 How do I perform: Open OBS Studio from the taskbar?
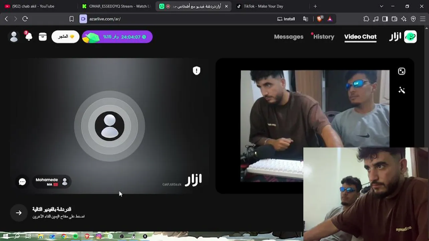tap(122, 236)
